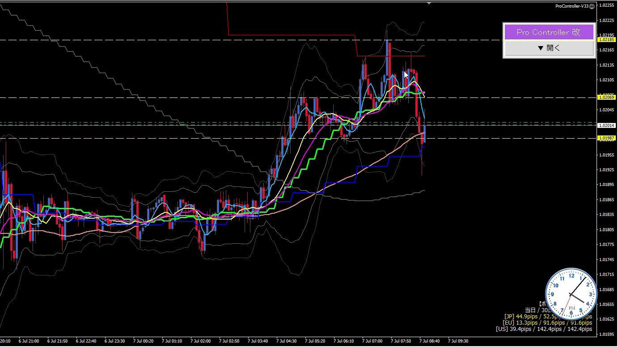618x347 pixels.
Task: Click the ProController-V33 expert advisor label
Action: 572,6
